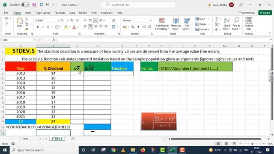This screenshot has height=154, width=274.
Task: Switch to the Start sheet tab
Action: pos(25,139)
